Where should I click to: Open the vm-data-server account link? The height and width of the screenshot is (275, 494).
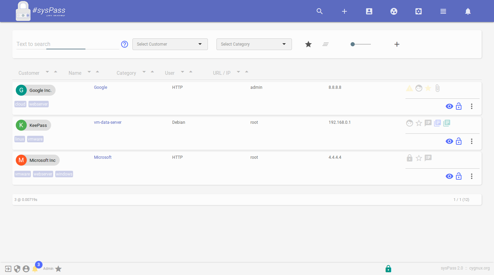tap(108, 122)
